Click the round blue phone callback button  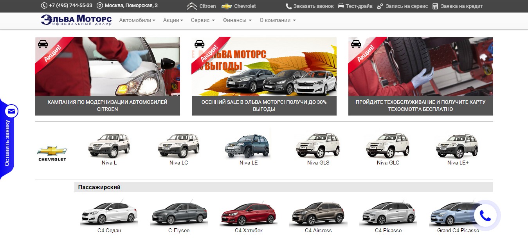485,215
